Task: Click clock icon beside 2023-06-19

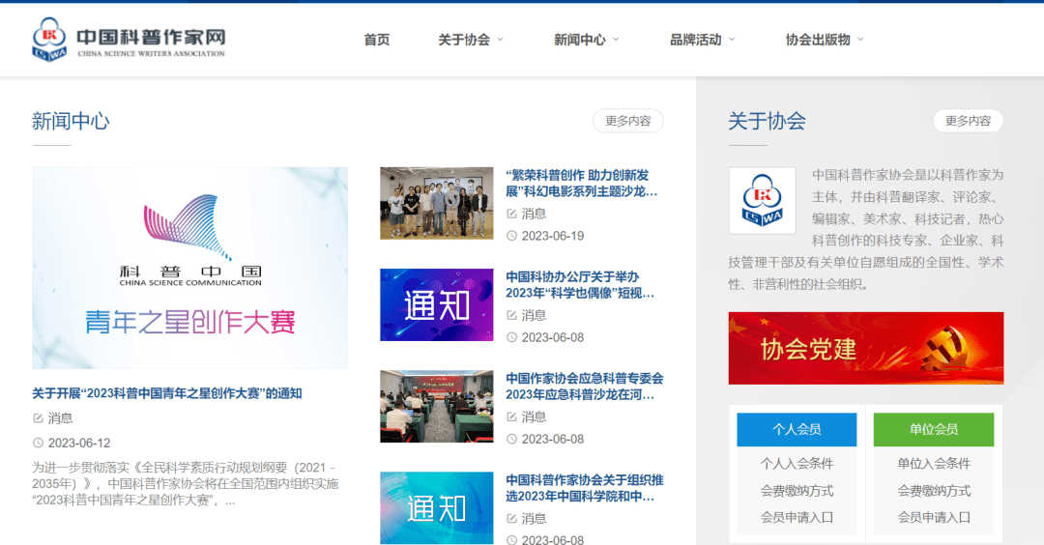Action: [x=511, y=236]
